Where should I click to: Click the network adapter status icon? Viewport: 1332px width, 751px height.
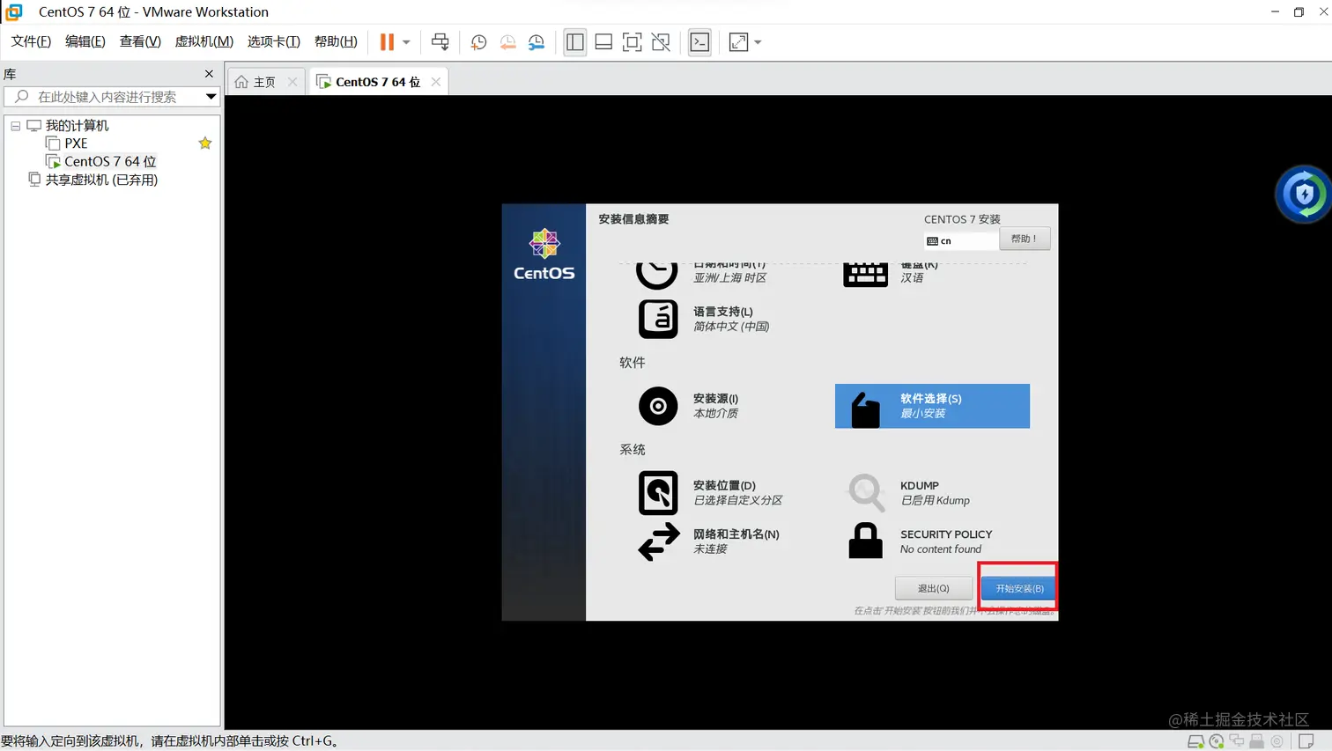(x=1237, y=741)
